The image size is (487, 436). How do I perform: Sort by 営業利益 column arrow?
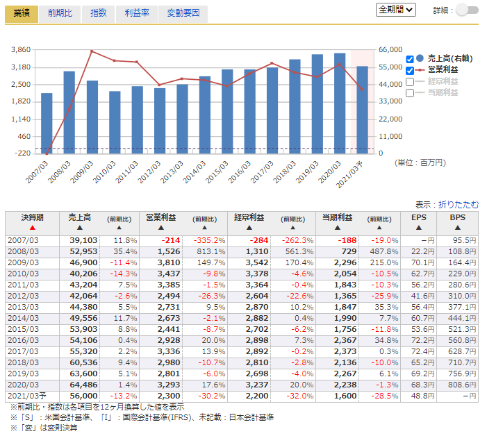pos(160,227)
